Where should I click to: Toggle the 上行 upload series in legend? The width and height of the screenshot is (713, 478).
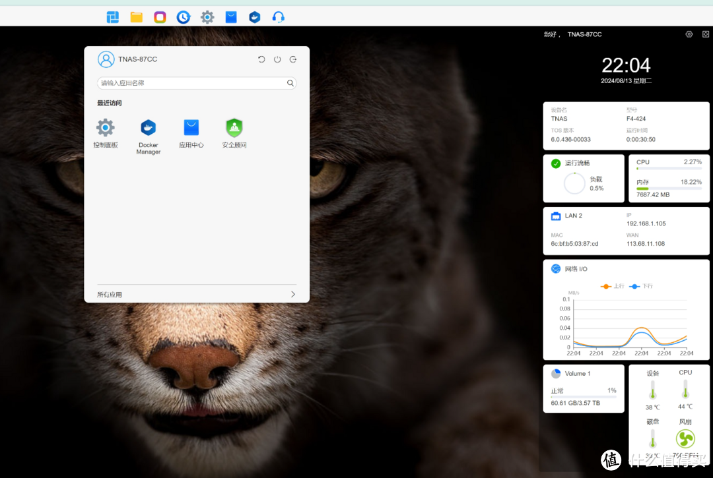[613, 286]
